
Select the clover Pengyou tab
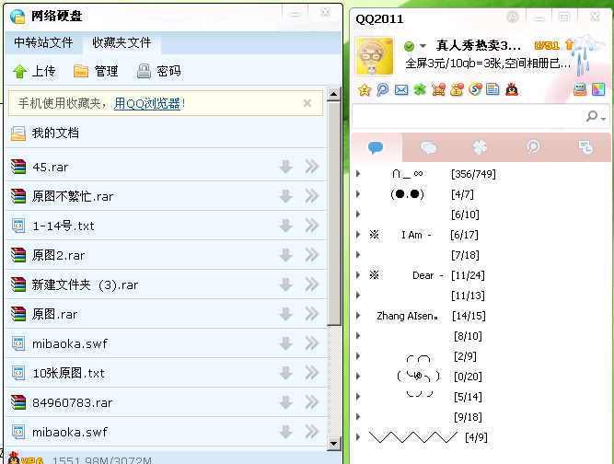click(481, 147)
